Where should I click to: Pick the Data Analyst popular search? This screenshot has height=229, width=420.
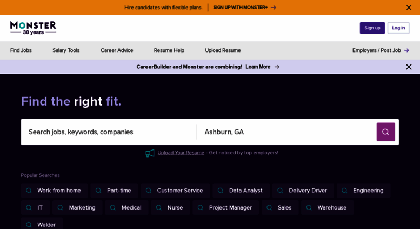click(x=241, y=191)
